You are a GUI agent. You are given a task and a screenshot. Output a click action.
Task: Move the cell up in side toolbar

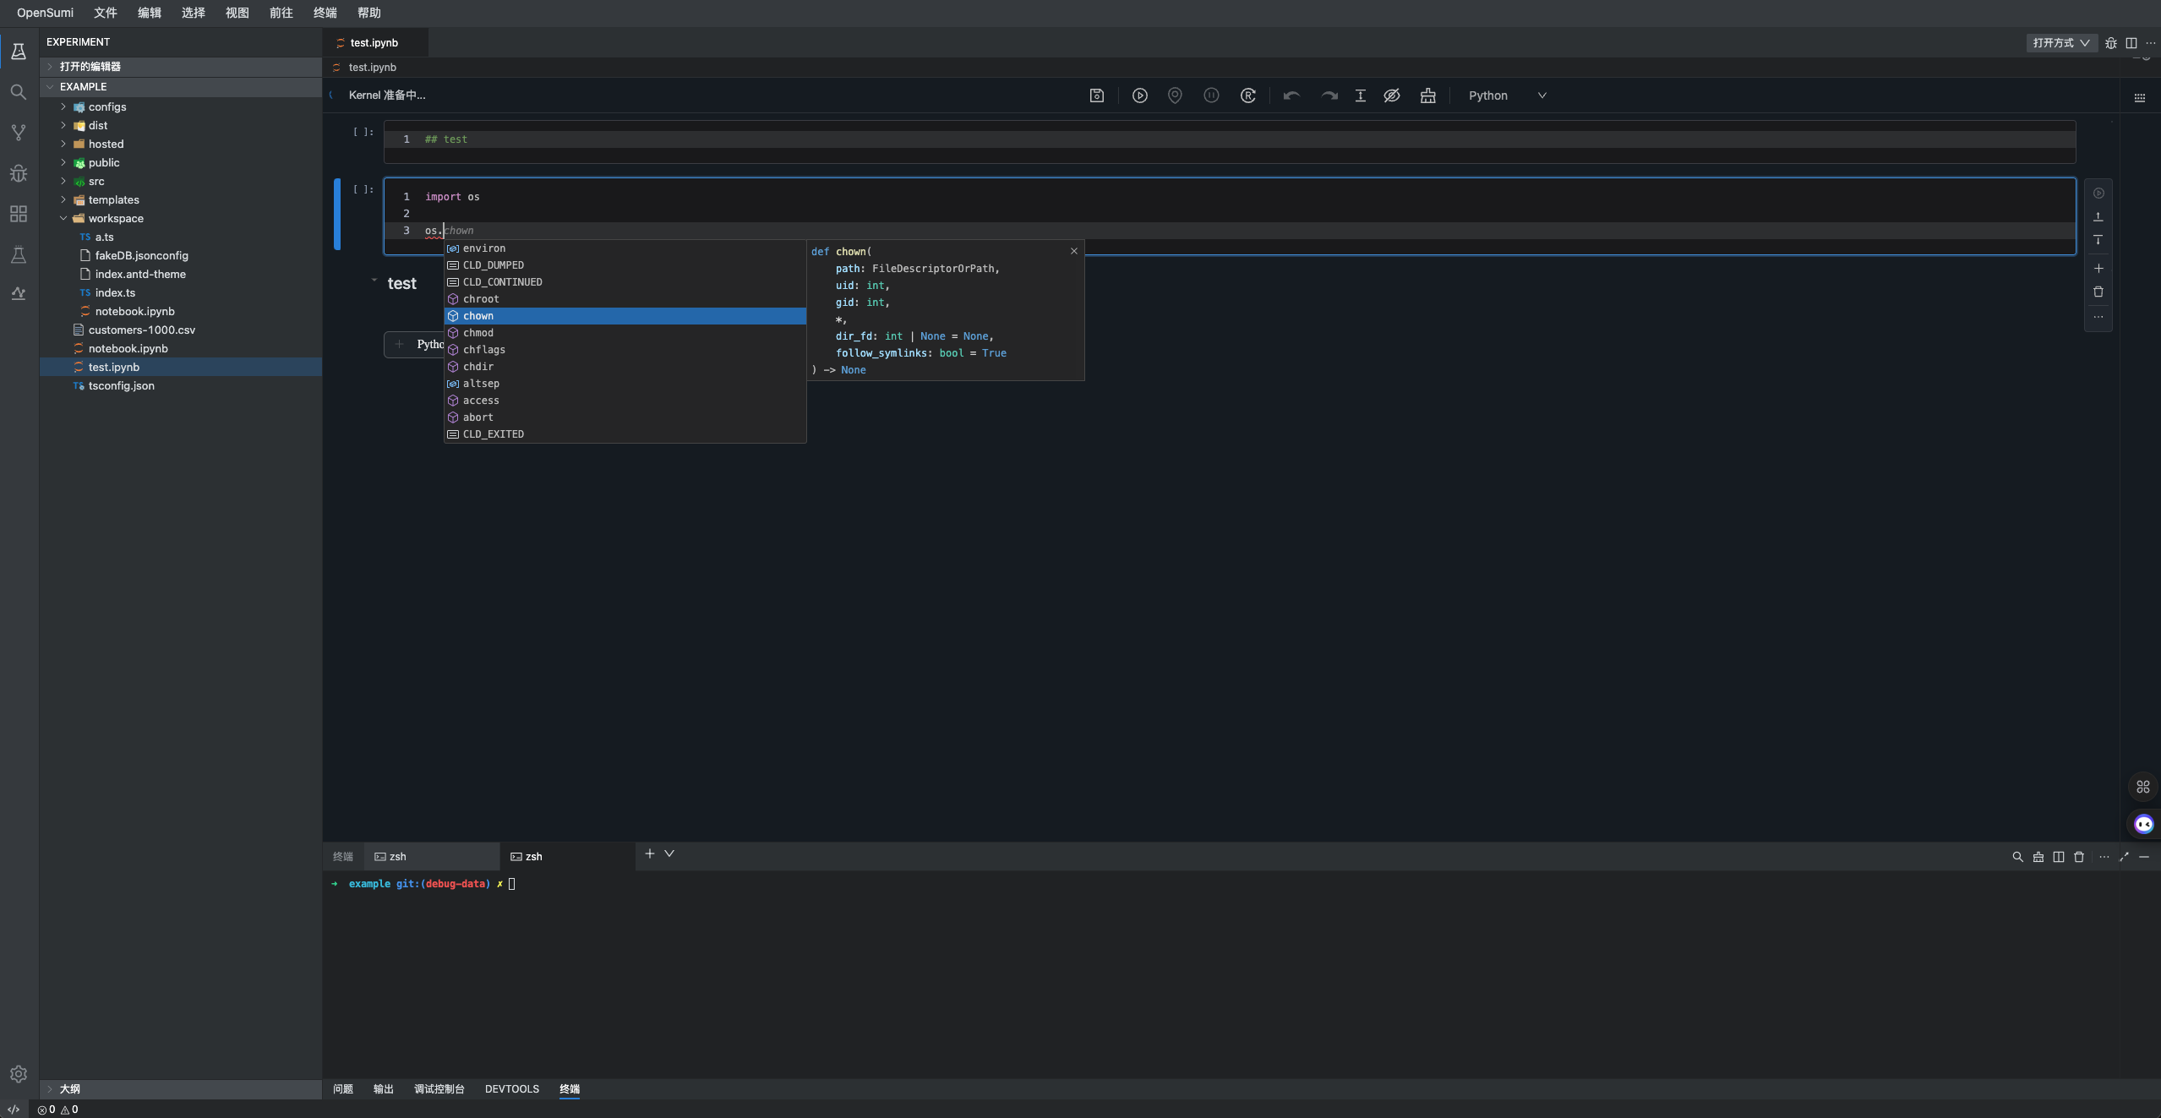click(x=2098, y=217)
